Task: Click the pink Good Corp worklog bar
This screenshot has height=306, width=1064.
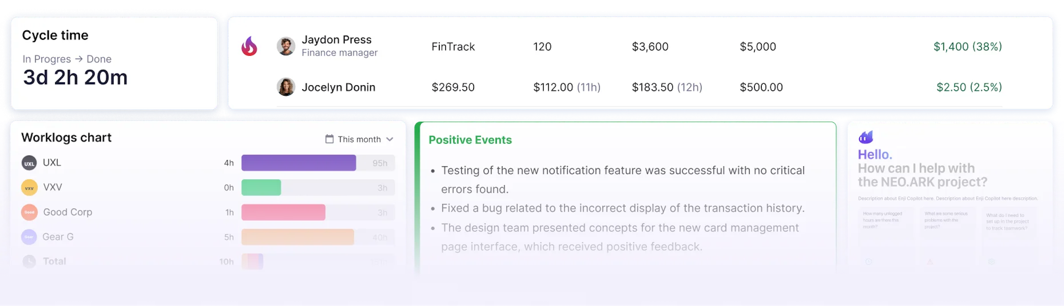Action: tap(283, 213)
